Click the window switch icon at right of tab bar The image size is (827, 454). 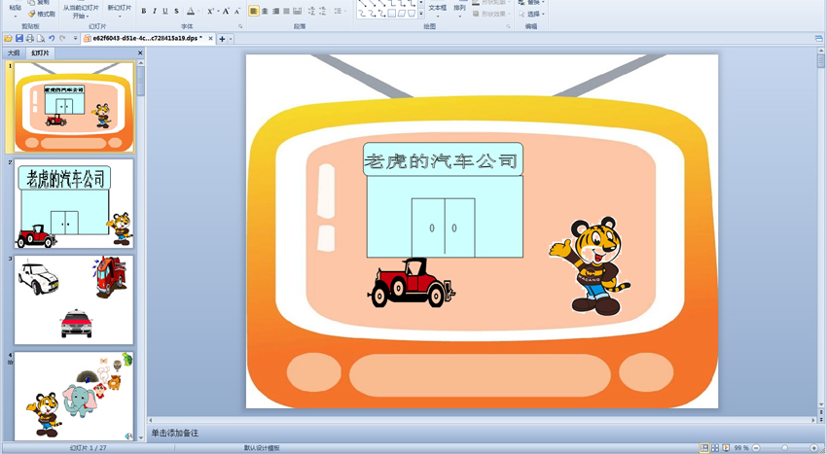818,39
